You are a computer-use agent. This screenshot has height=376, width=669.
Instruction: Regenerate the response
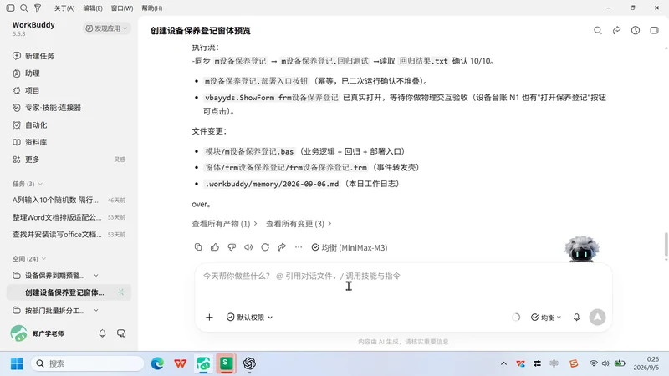pos(265,247)
